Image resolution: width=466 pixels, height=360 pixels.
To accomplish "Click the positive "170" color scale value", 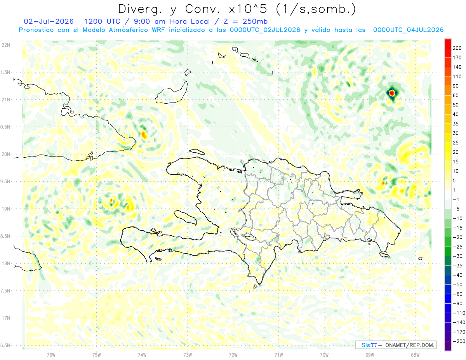I will point(457,57).
